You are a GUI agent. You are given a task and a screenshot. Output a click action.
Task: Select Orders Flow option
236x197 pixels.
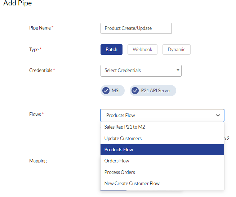tap(162, 161)
